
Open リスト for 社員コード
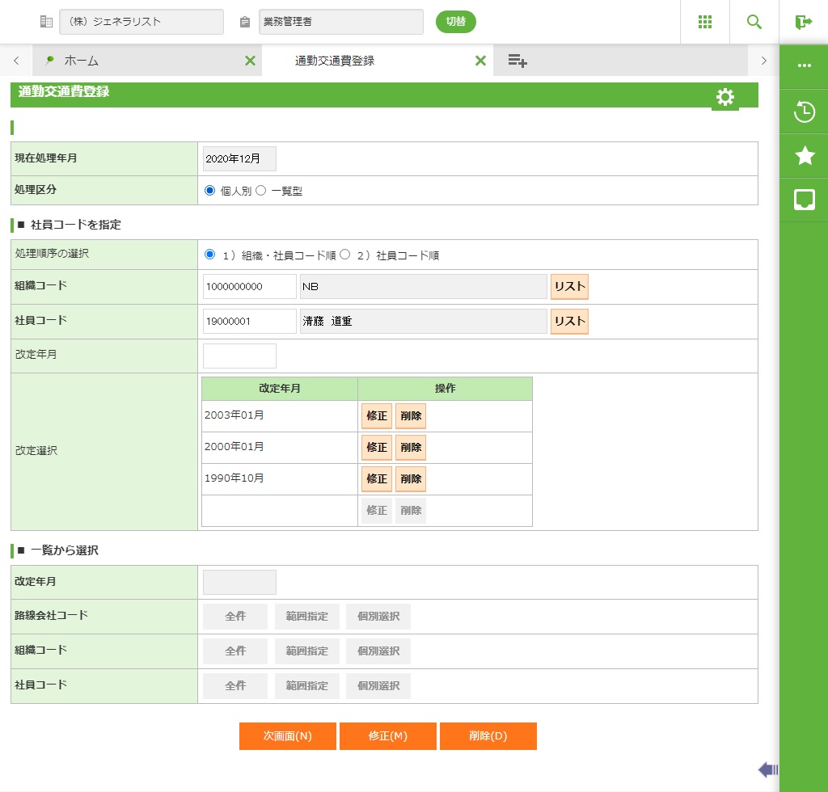(569, 321)
